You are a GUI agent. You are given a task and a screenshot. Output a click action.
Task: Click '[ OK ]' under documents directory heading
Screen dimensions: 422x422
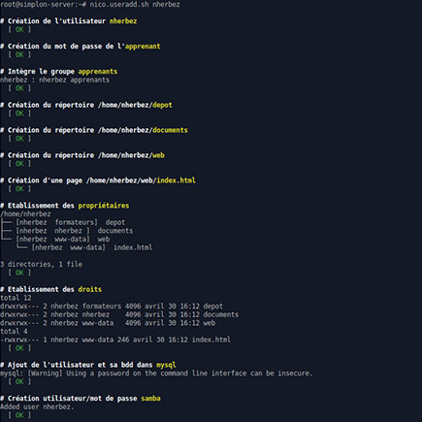click(19, 139)
